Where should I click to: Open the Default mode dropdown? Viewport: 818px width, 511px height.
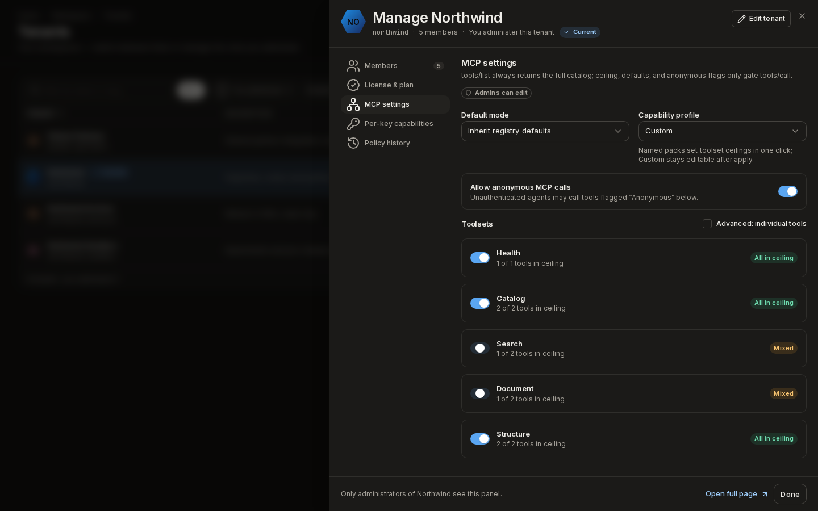click(x=545, y=131)
